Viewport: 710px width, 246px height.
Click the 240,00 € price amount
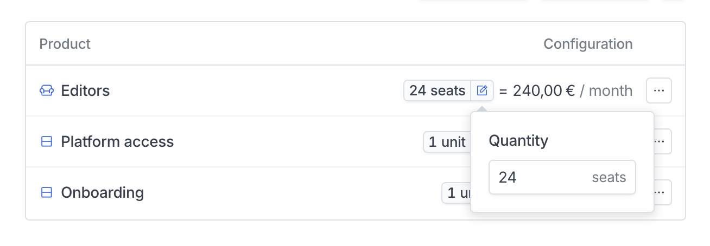pos(543,90)
